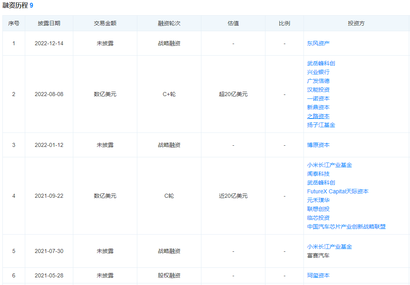
Task: Open FutureX Capital天际资本 link
Action: (x=338, y=191)
